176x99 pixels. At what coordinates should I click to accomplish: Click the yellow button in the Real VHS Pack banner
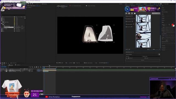(x=132, y=10)
